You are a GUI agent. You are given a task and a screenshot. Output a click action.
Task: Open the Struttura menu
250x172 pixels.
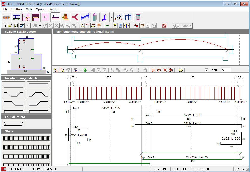click(x=17, y=9)
